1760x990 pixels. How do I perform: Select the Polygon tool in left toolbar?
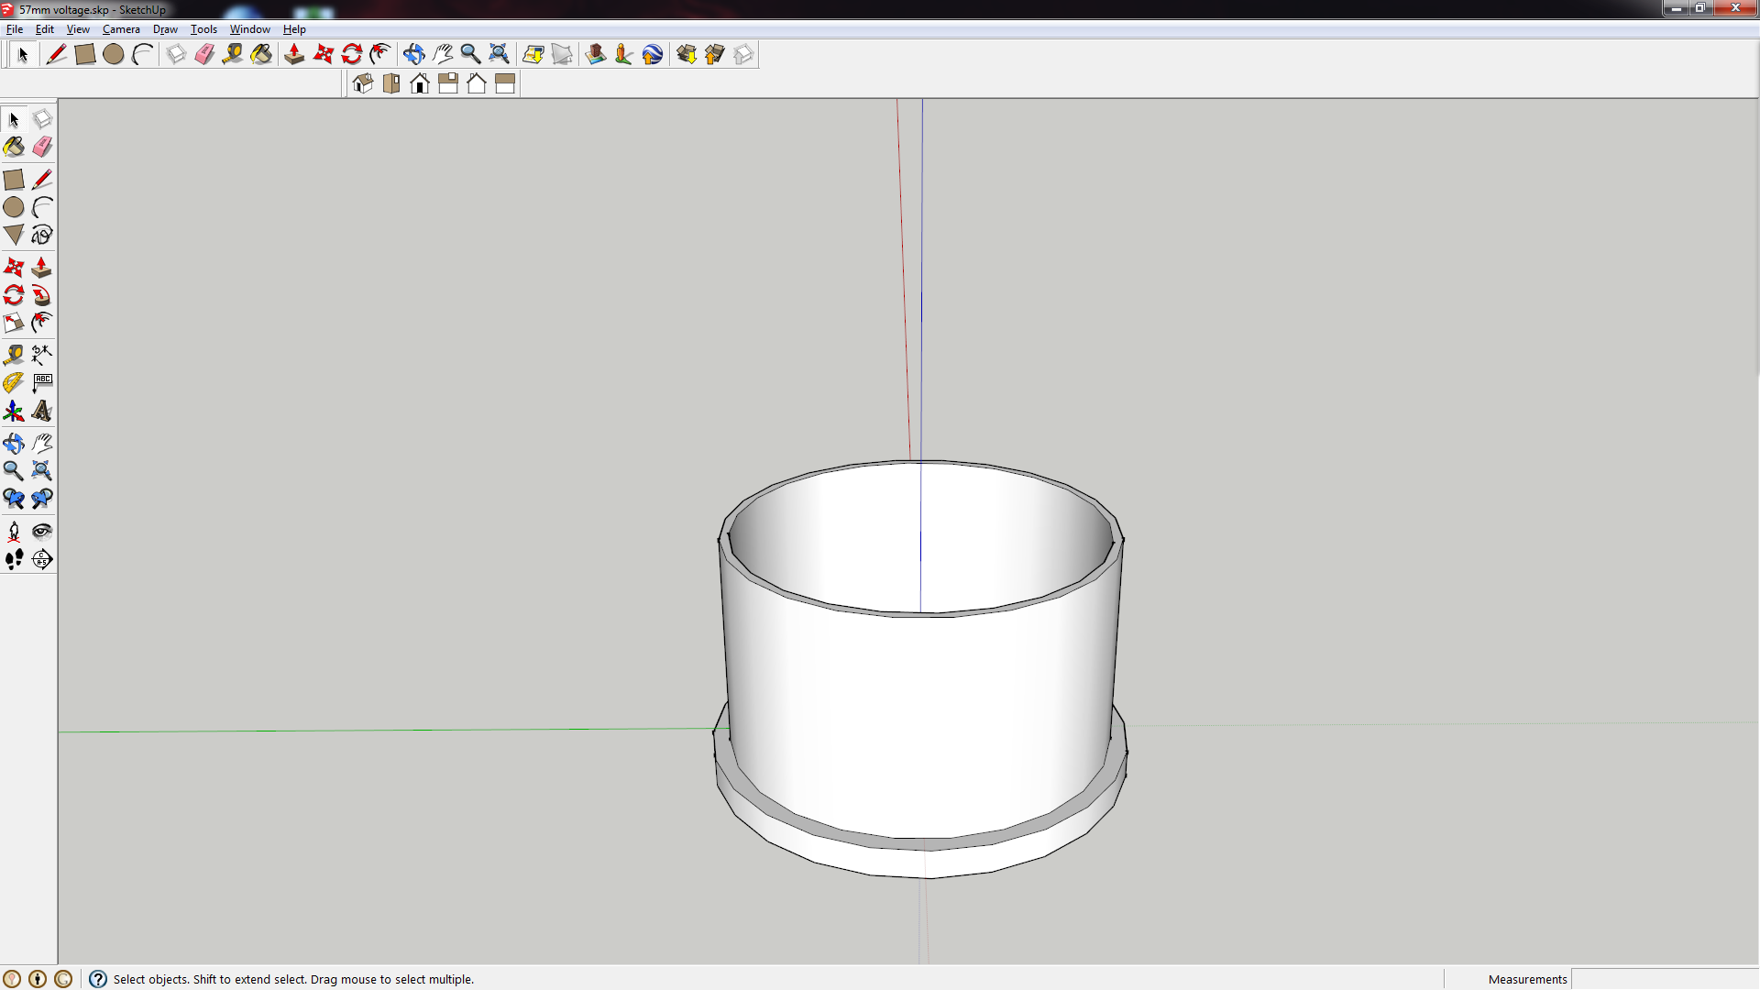point(14,236)
